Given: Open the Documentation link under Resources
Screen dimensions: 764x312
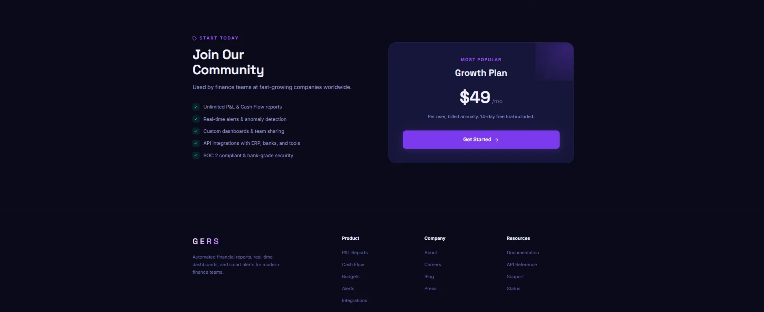Looking at the screenshot, I should click(x=522, y=253).
